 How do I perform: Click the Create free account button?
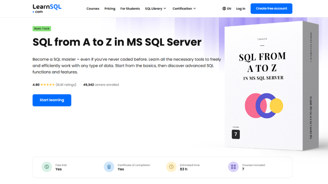tap(271, 9)
